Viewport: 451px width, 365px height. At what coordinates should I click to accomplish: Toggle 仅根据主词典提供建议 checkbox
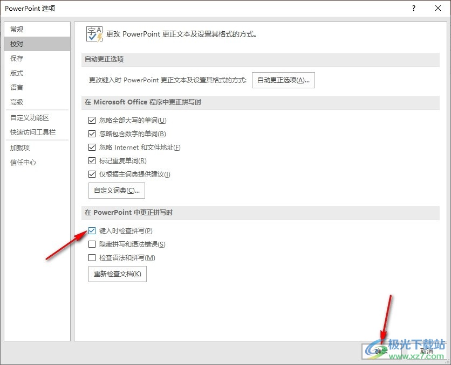tap(92, 174)
